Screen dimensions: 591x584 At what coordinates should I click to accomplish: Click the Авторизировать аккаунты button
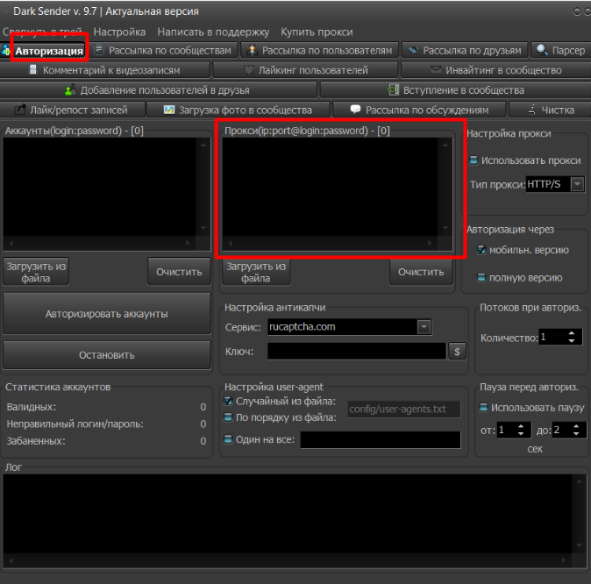pyautogui.click(x=107, y=314)
